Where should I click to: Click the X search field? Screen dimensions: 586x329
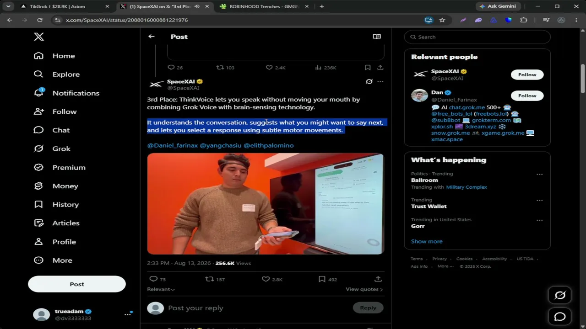[x=477, y=37]
